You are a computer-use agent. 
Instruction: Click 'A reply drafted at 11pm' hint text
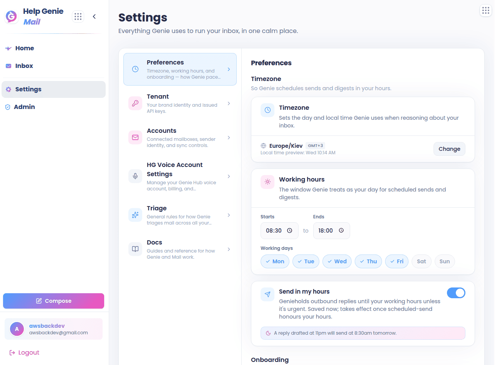(x=335, y=333)
